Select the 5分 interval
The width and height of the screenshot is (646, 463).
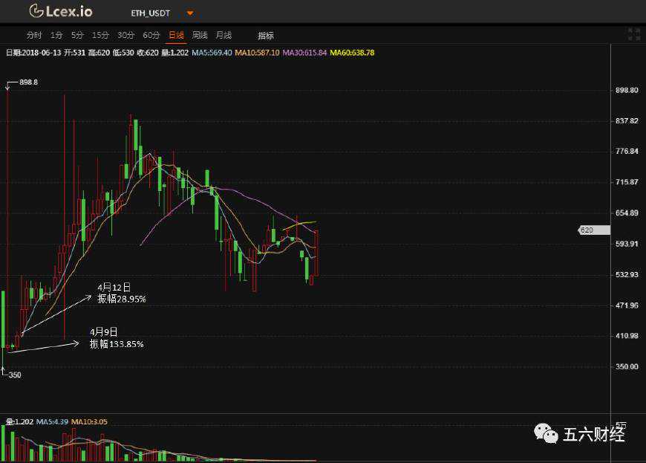point(77,35)
